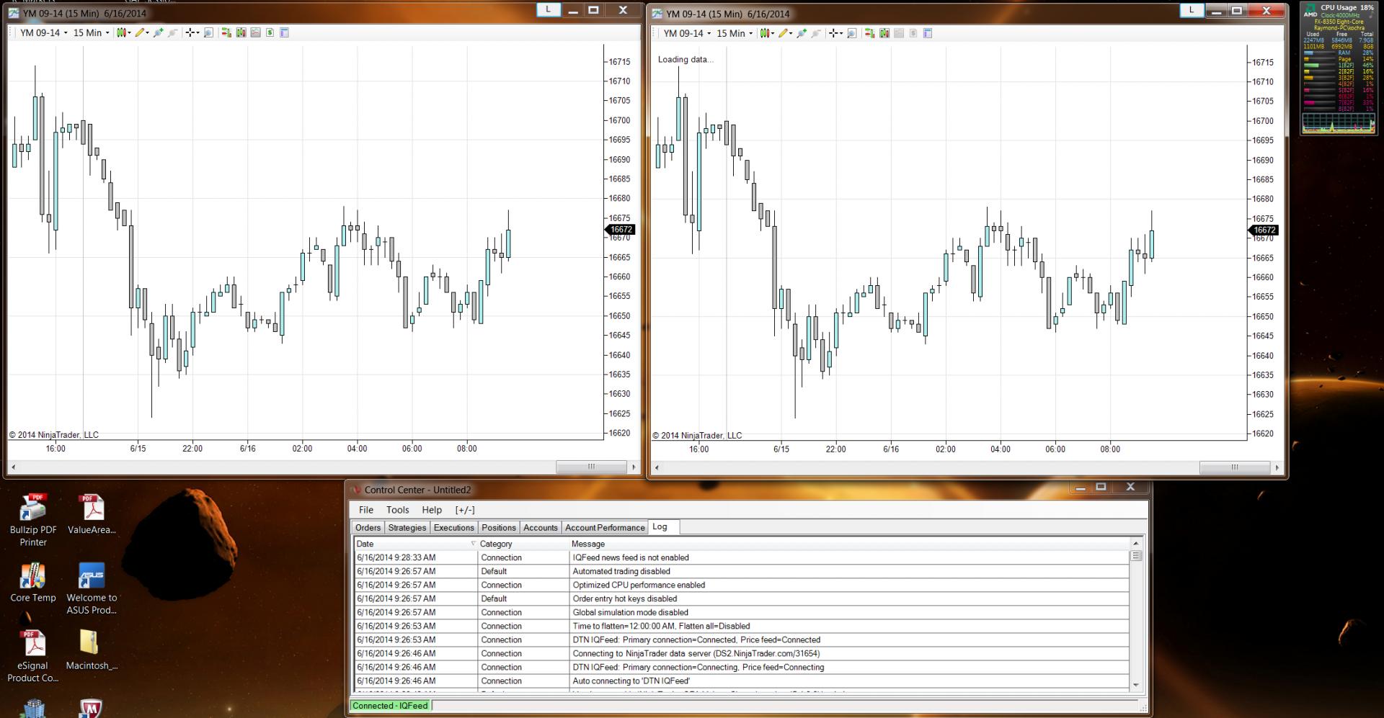Image resolution: width=1384 pixels, height=718 pixels.
Task: Click the L link button on right chart title bar
Action: (1192, 10)
